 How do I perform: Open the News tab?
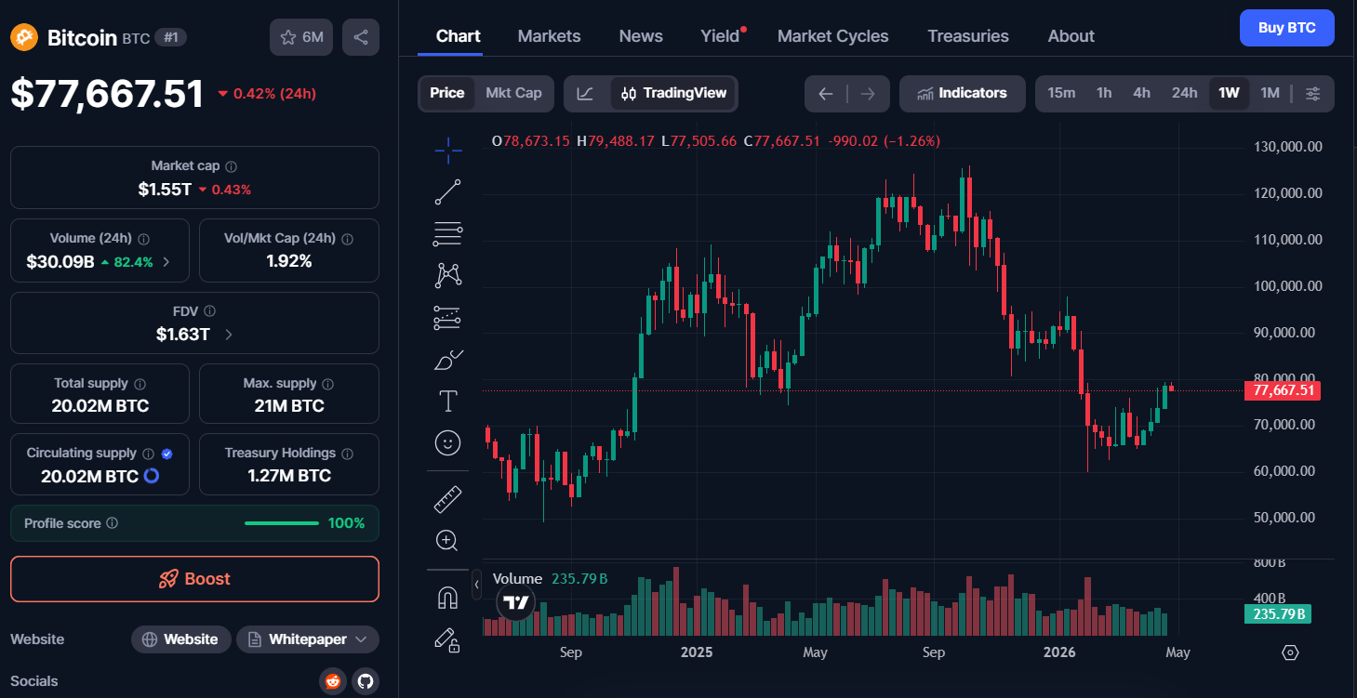tap(641, 36)
